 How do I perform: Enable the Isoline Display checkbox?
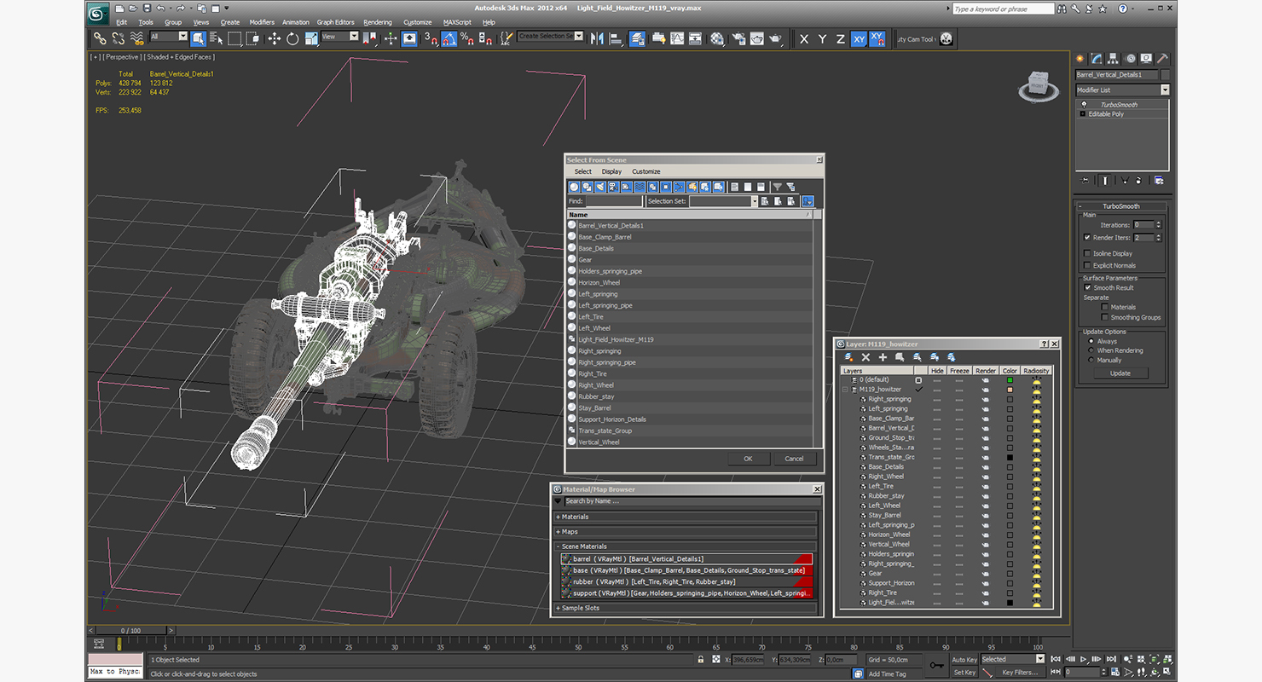[x=1087, y=253]
